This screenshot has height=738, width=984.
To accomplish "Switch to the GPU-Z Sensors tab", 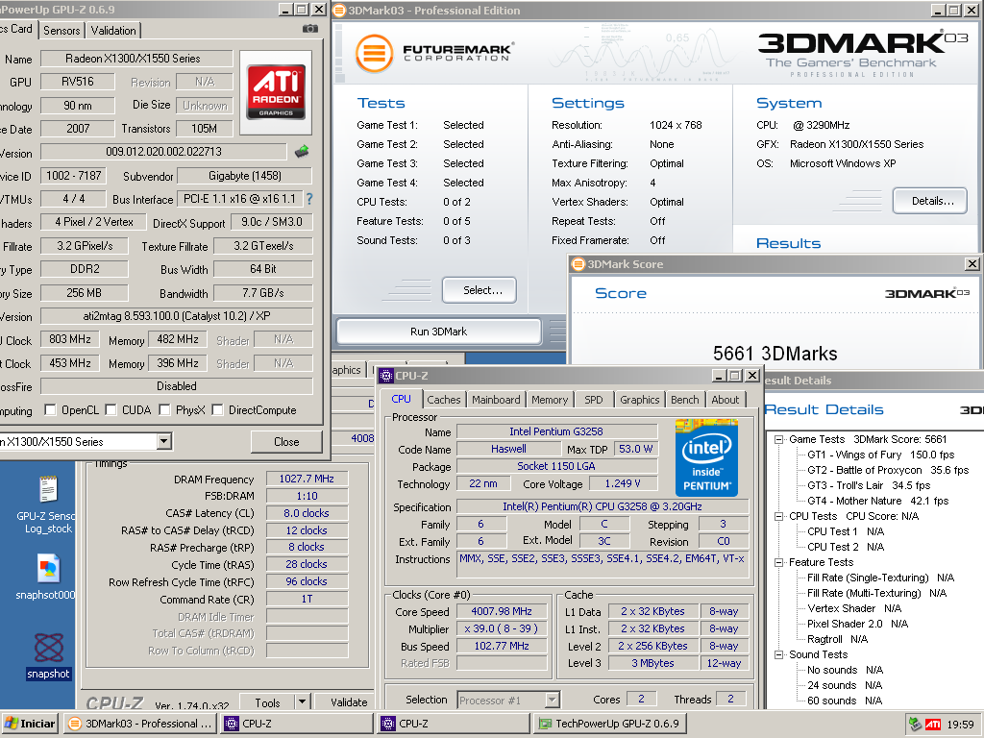I will 61,30.
